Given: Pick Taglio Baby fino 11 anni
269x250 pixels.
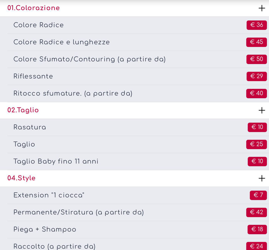Looking at the screenshot, I should coord(56,161).
